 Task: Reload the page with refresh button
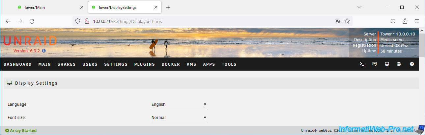32,21
